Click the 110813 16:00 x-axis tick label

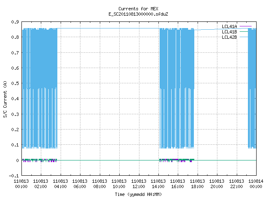(178, 184)
